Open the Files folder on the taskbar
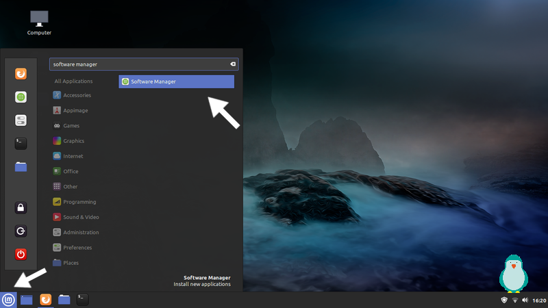The image size is (548, 308). [x=64, y=300]
